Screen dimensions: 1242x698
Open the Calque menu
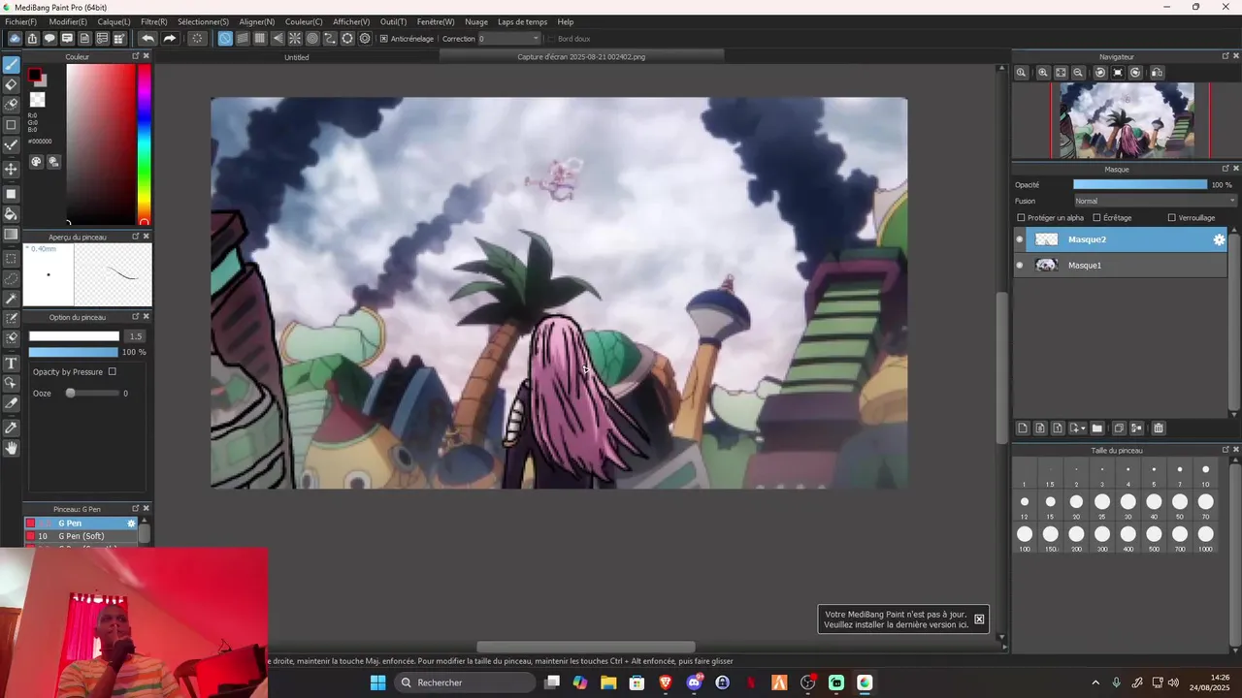coord(114,21)
